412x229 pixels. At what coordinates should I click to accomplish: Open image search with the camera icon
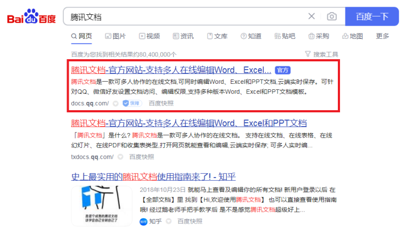pos(332,16)
